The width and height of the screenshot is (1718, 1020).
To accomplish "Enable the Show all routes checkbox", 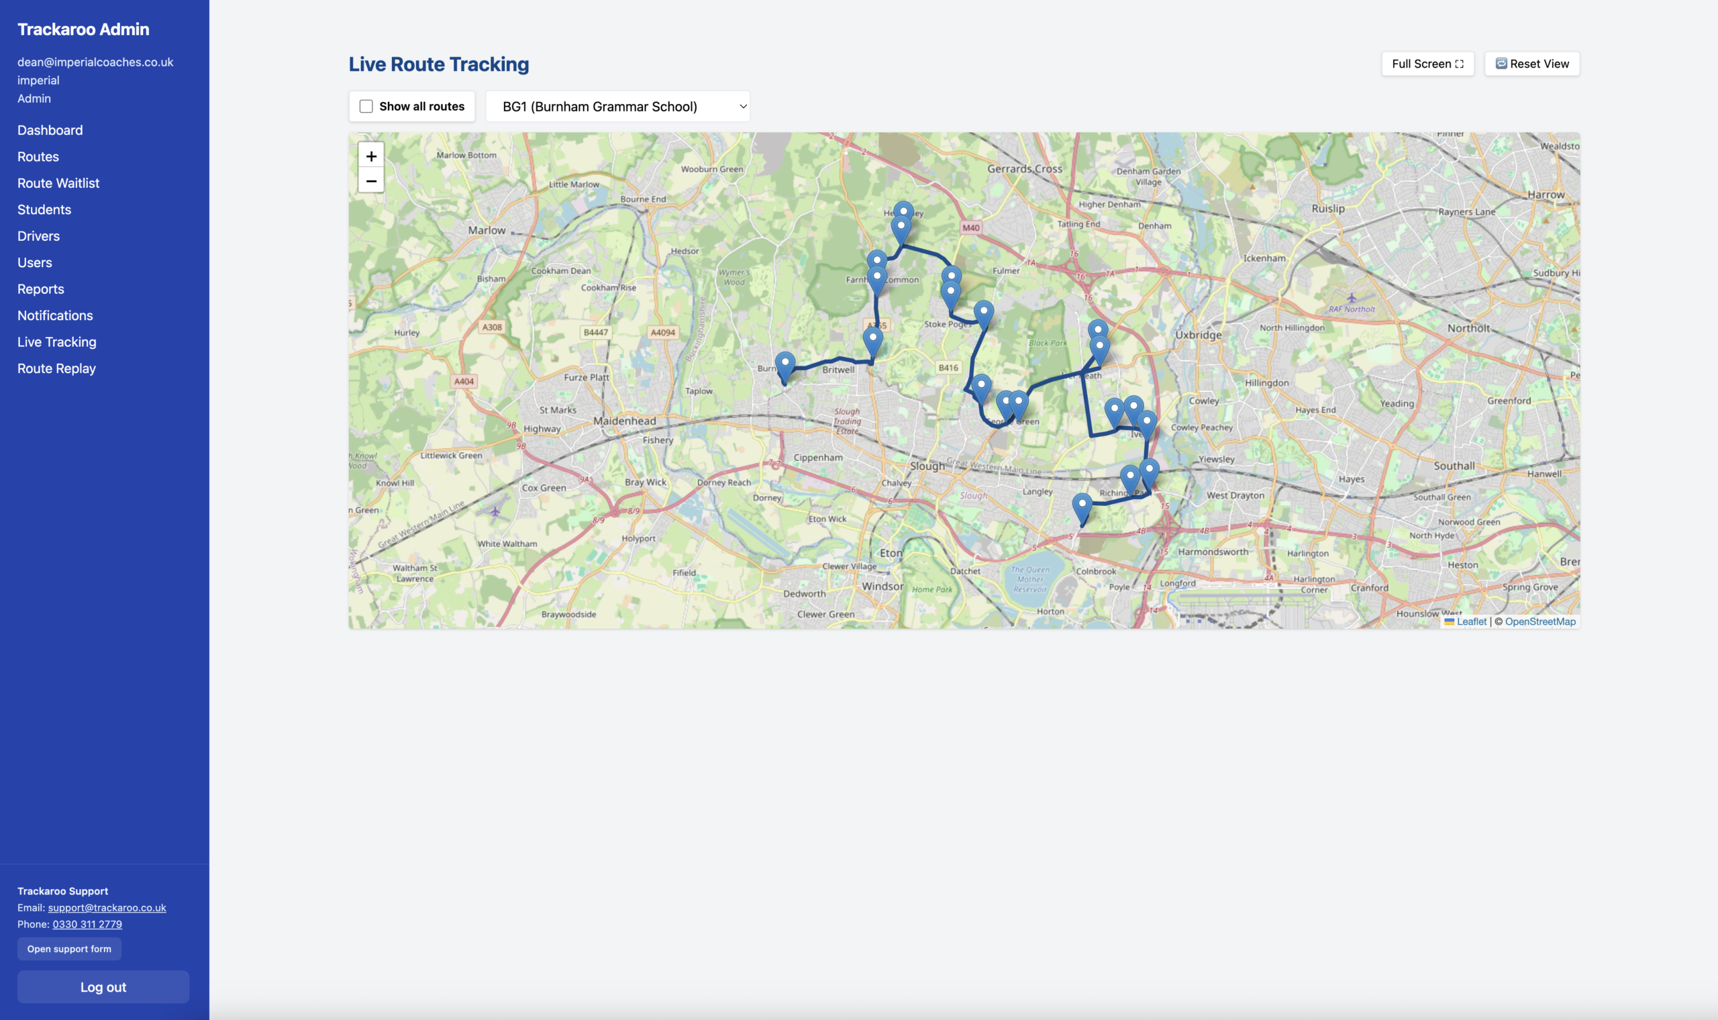I will (x=366, y=107).
